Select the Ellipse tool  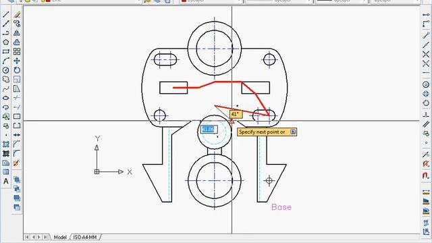6,98
